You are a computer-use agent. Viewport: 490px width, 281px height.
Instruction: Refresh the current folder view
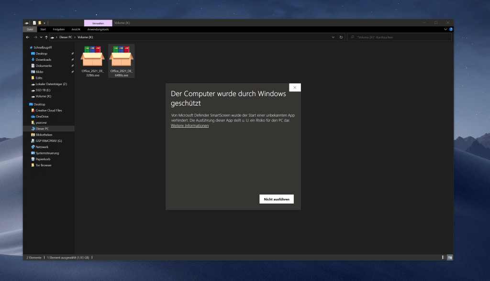(341, 37)
